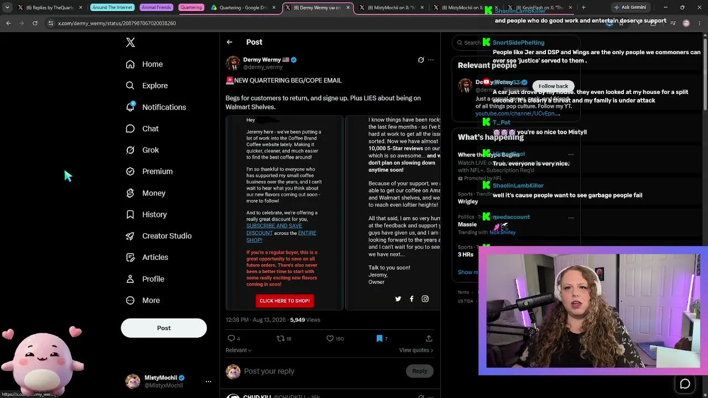
Task: Open a new browser tab with plus button
Action: [x=584, y=8]
